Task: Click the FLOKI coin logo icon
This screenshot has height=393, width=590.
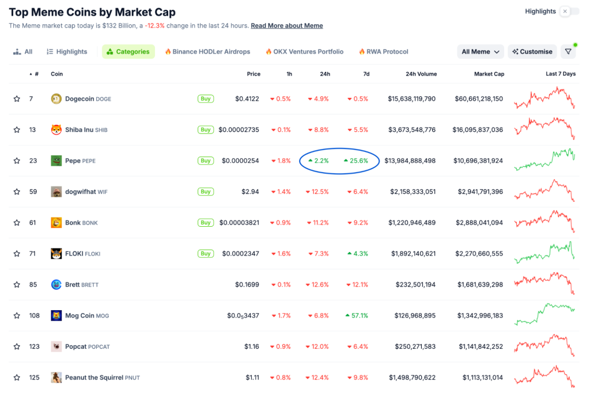Action: tap(56, 254)
